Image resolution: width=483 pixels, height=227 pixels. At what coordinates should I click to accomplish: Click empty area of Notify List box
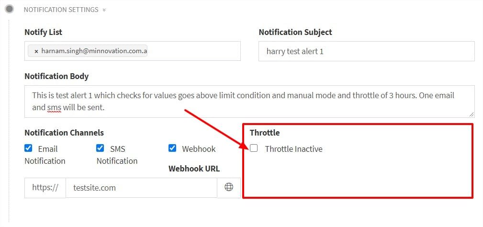(x=194, y=51)
